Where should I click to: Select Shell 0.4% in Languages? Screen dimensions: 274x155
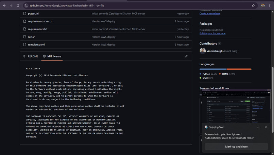point(206,78)
